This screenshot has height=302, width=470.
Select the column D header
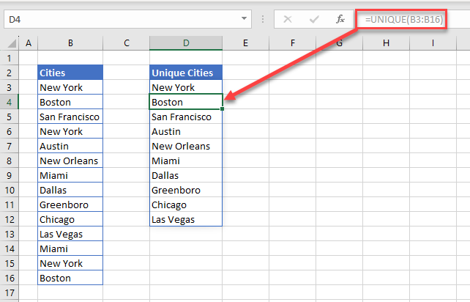click(186, 43)
